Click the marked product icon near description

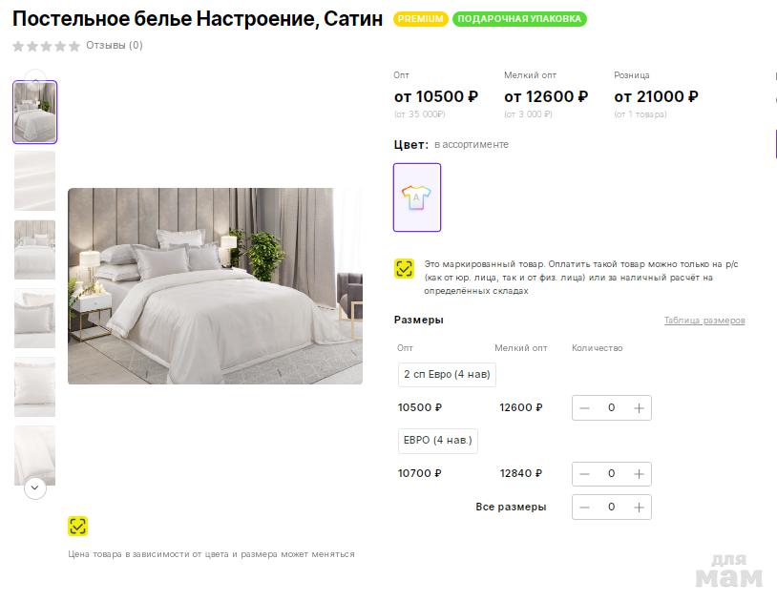tap(404, 269)
